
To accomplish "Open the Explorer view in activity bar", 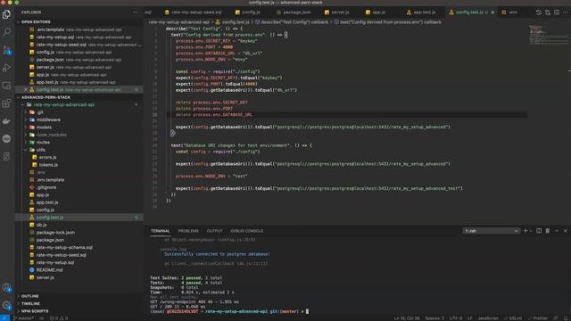I will 6,14.
